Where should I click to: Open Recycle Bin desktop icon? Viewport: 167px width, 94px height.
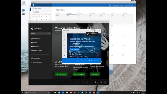[23, 3]
